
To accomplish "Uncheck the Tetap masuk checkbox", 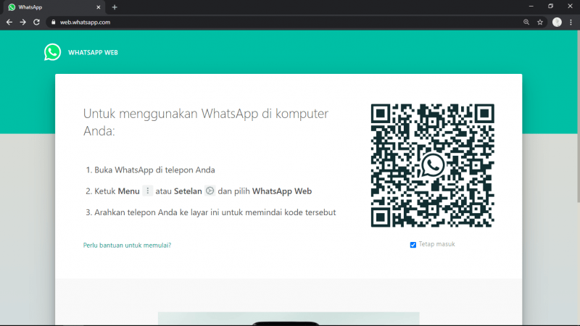I will pyautogui.click(x=413, y=245).
